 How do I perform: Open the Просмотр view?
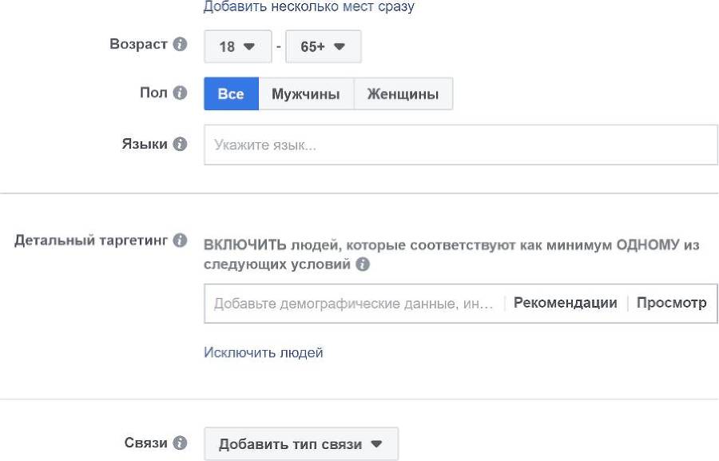coord(673,303)
